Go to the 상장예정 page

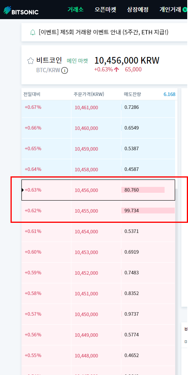click(138, 10)
